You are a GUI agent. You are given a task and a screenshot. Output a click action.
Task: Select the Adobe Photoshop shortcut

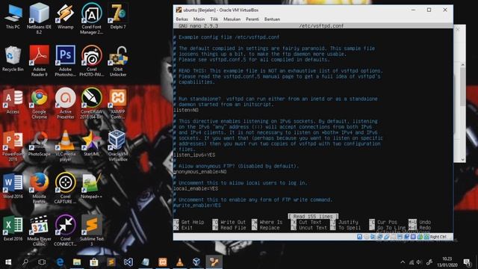pyautogui.click(x=65, y=61)
